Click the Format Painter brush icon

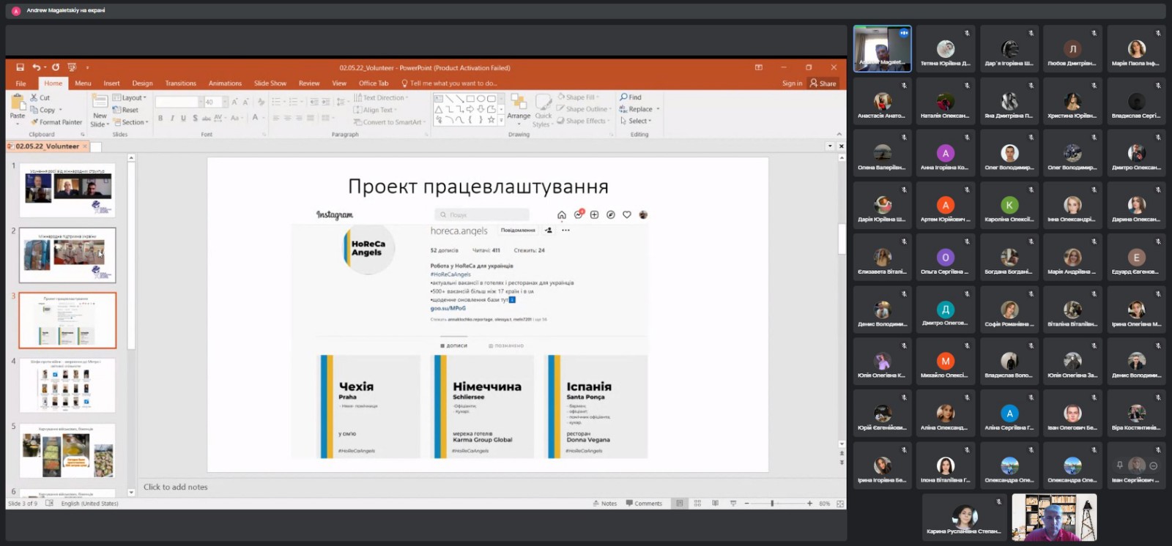34,122
